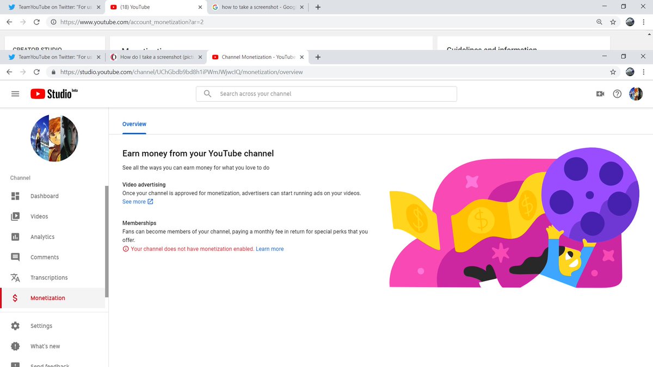
Task: Click the Video advertising heading text
Action: pos(144,185)
